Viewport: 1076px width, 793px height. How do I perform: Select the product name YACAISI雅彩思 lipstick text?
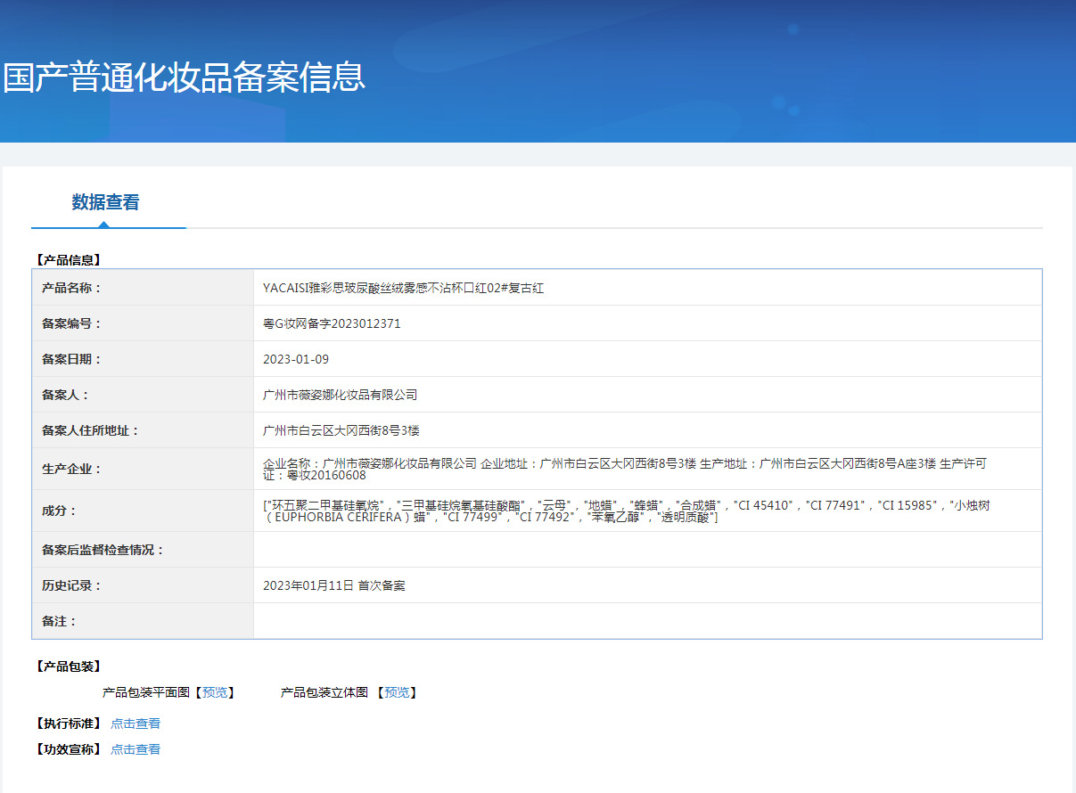point(403,288)
